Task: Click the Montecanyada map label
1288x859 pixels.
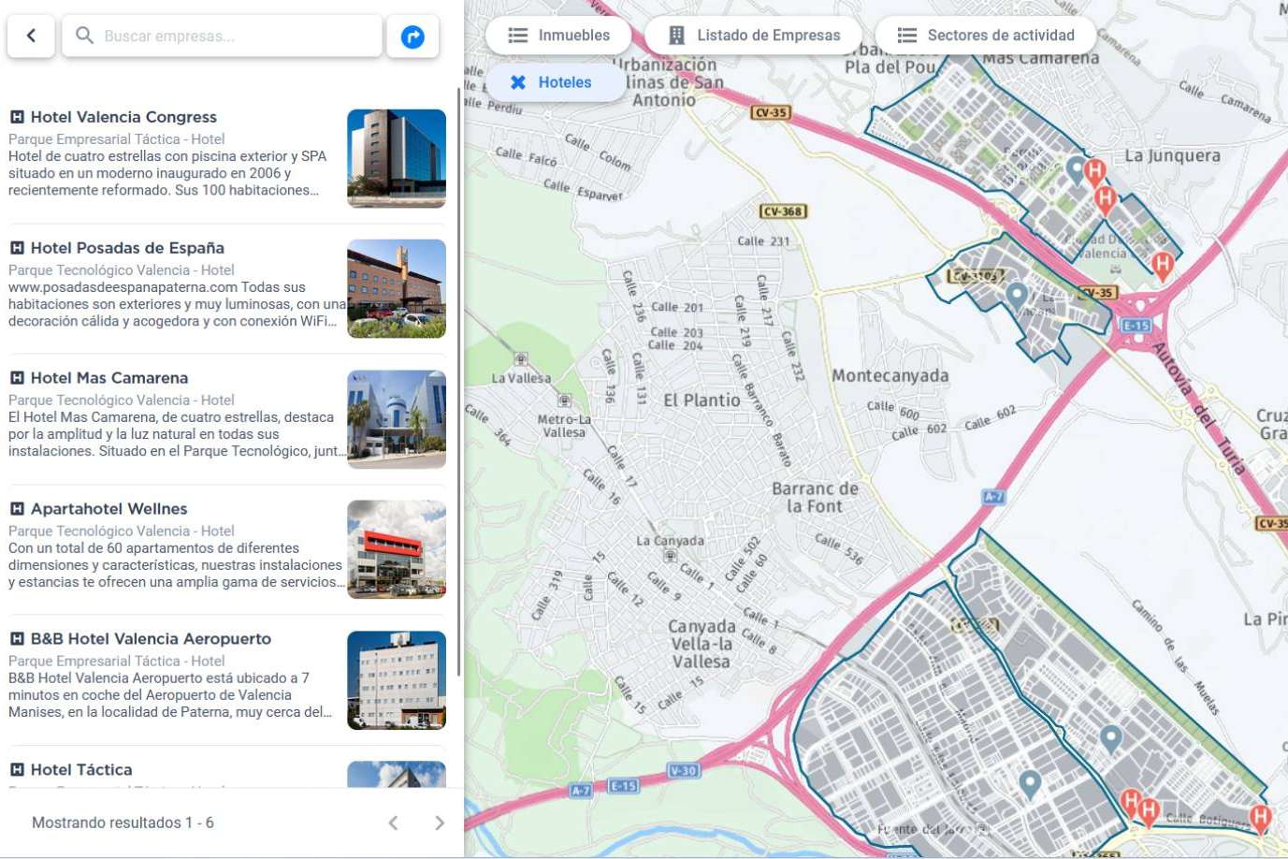Action: point(890,376)
